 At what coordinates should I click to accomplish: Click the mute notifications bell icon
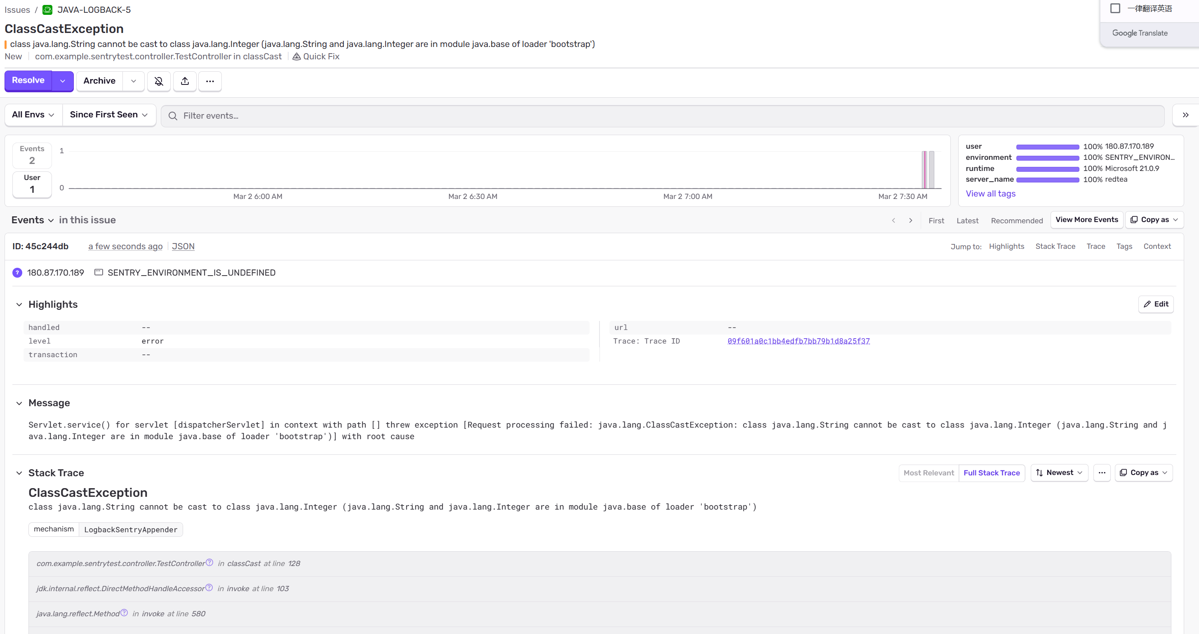click(x=159, y=82)
